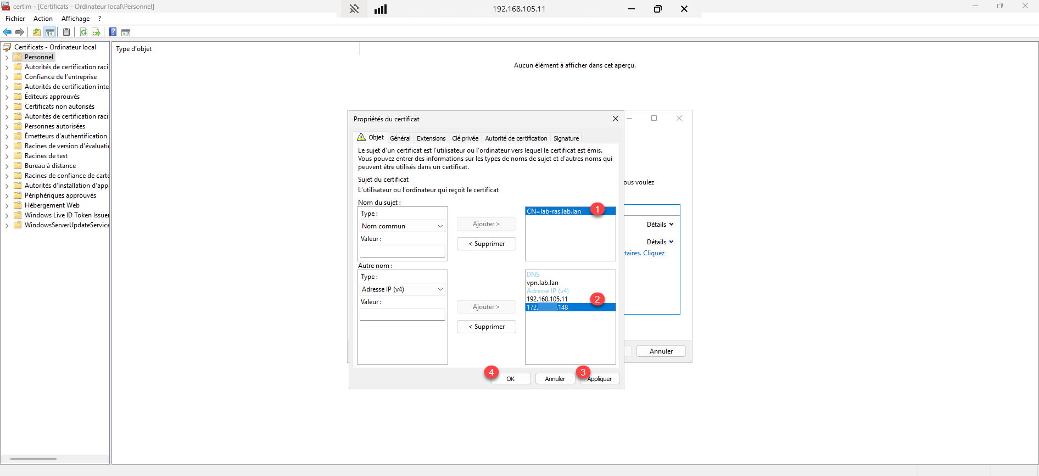The image size is (1039, 476).
Task: Open the Affichage menu
Action: 75,19
